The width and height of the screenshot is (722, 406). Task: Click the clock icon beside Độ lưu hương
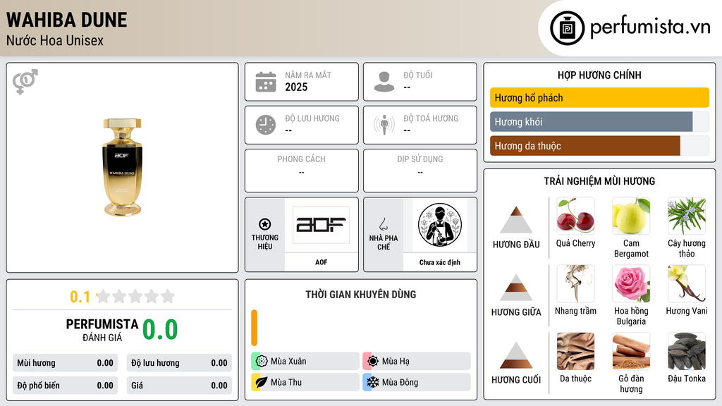(266, 125)
